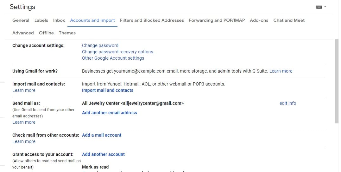Click the vertical scrollbar on the right
Screen dimensions: 341x172
pyautogui.click(x=337, y=81)
